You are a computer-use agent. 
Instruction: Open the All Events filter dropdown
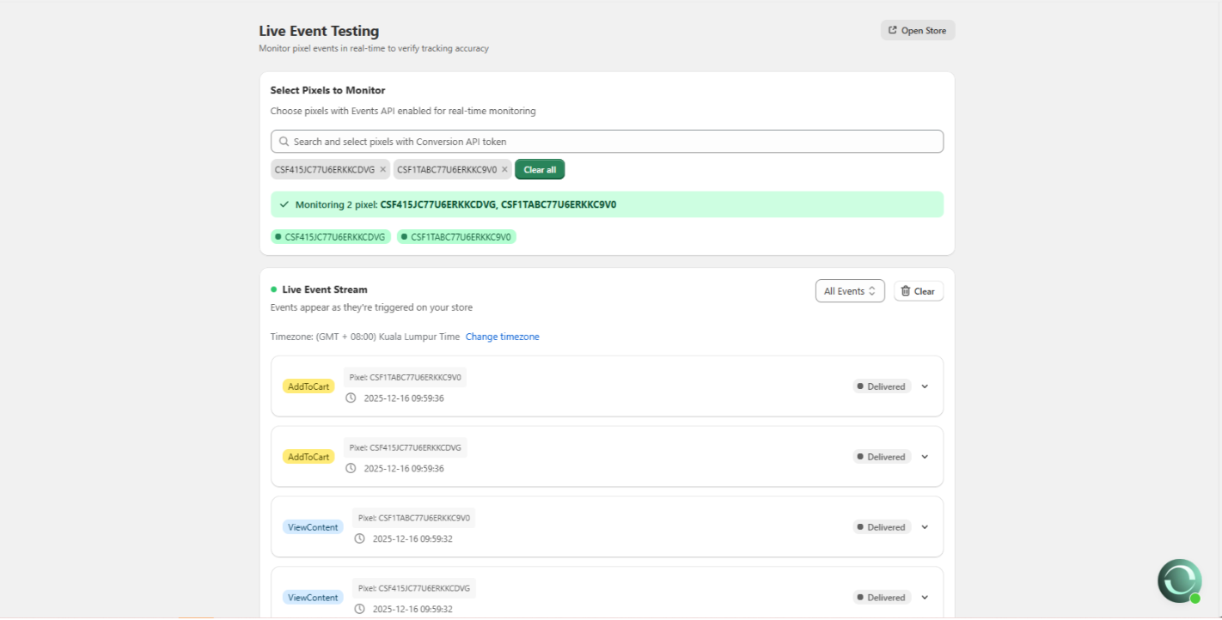pyautogui.click(x=849, y=290)
